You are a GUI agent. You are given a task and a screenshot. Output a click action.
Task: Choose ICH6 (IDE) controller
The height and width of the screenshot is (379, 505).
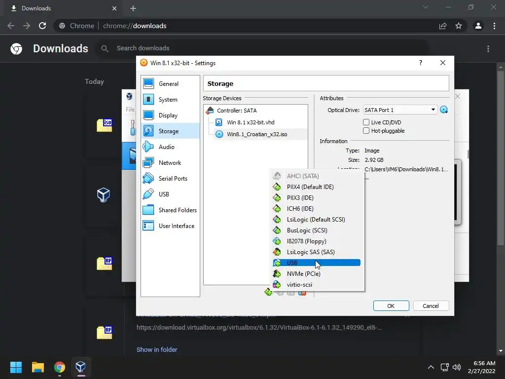(x=317, y=209)
